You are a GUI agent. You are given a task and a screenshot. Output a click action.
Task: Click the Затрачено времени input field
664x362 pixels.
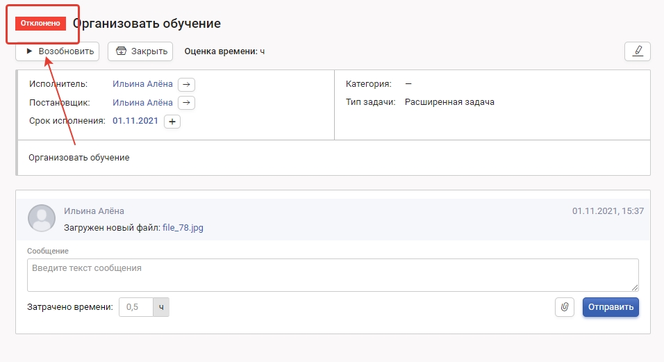136,307
